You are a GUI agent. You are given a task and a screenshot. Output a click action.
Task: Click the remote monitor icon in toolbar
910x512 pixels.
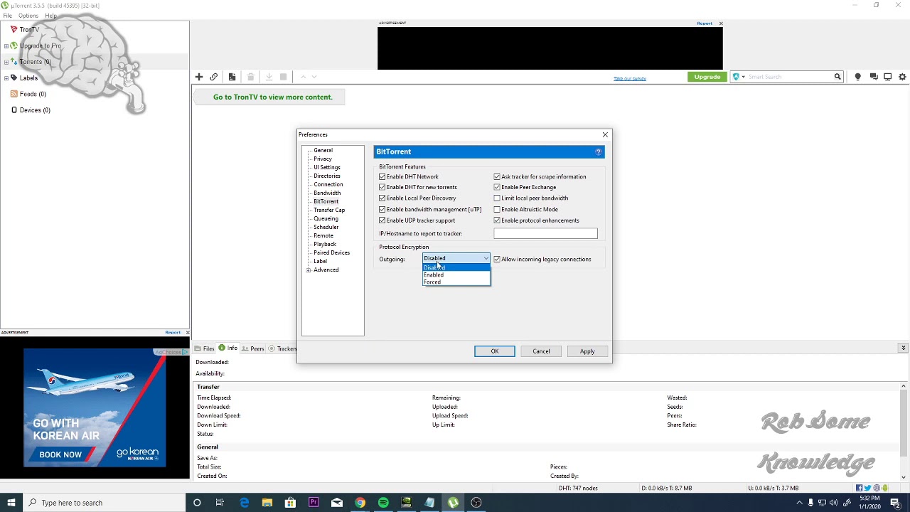coord(888,77)
